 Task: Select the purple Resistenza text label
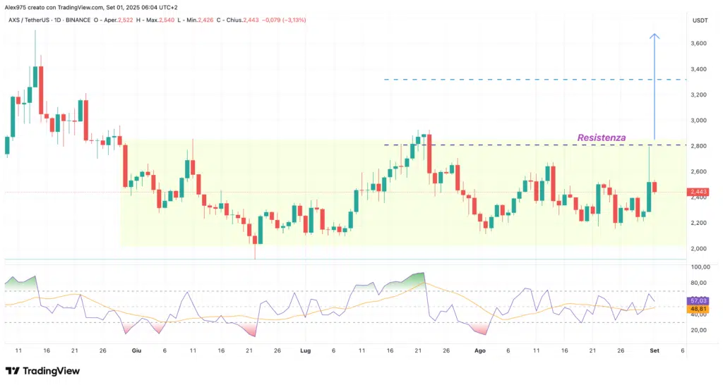pos(601,137)
